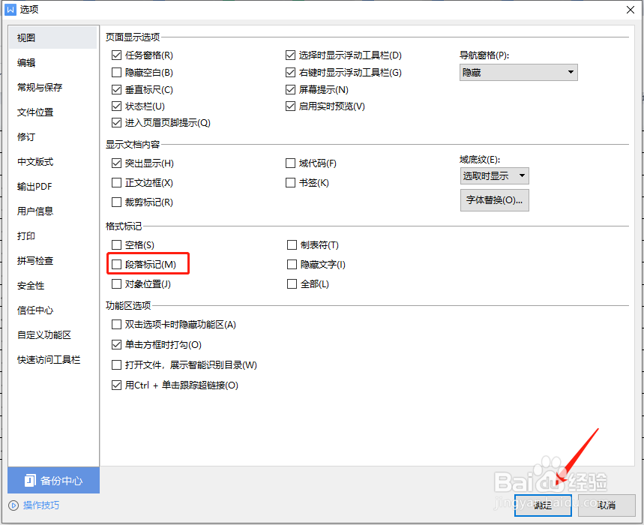The image size is (644, 525).
Task: Click the WPS logo in the title bar
Action: tap(10, 9)
